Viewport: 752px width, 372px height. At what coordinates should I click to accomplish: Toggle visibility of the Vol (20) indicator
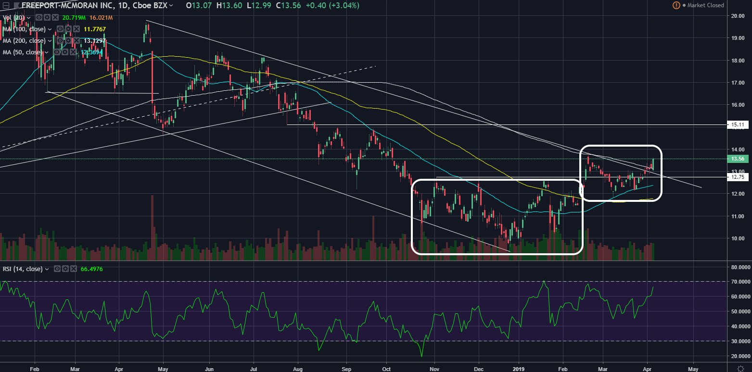pos(39,17)
